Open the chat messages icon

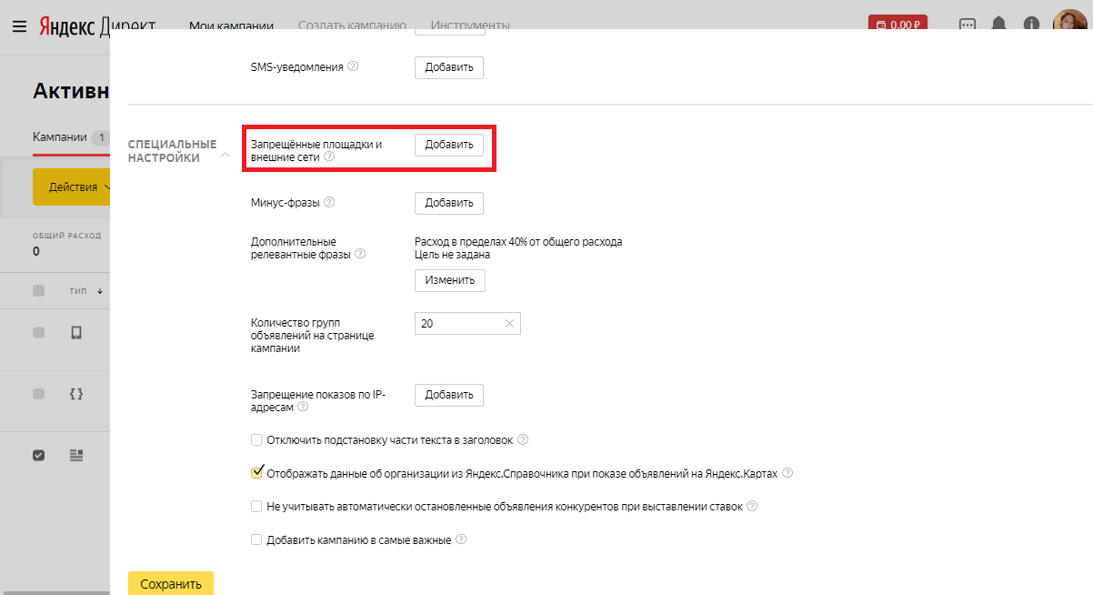pos(968,25)
